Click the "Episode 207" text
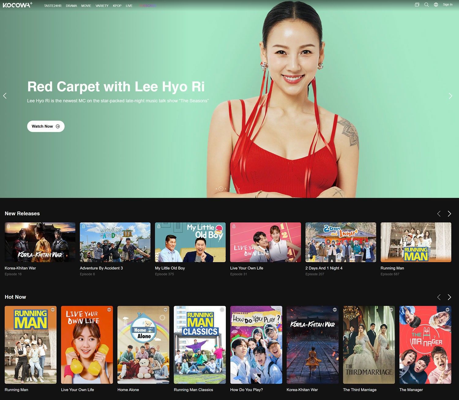 315,274
